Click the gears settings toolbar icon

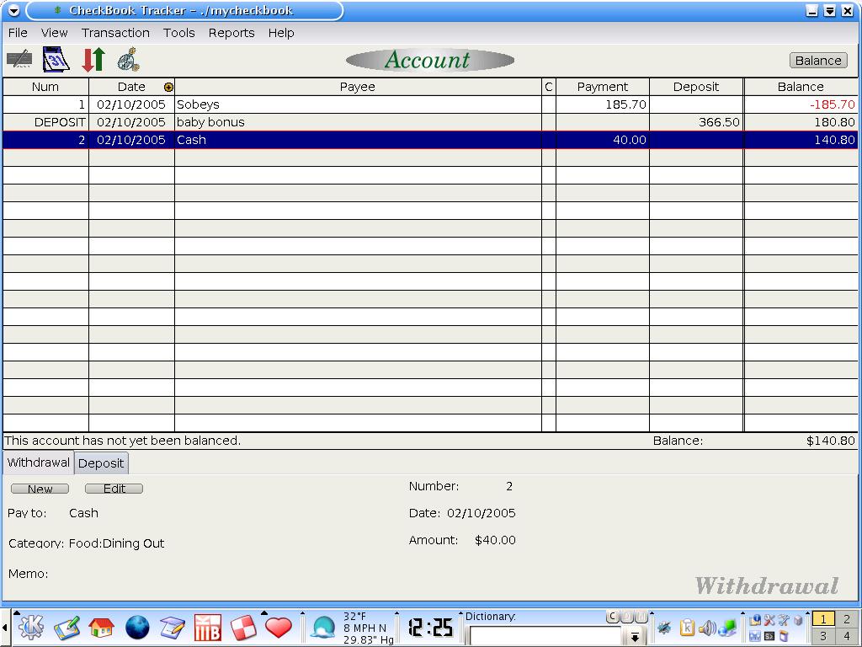click(x=128, y=60)
